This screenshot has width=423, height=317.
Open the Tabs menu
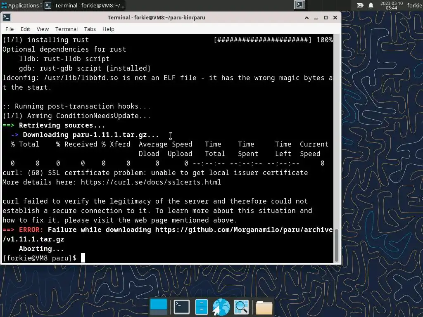pos(90,29)
